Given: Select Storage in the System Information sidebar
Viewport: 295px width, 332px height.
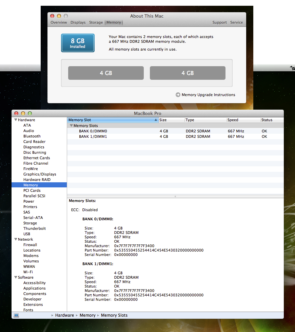Looking at the screenshot, I should (30, 223).
